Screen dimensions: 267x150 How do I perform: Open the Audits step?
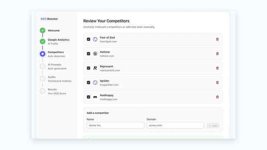pos(52,77)
